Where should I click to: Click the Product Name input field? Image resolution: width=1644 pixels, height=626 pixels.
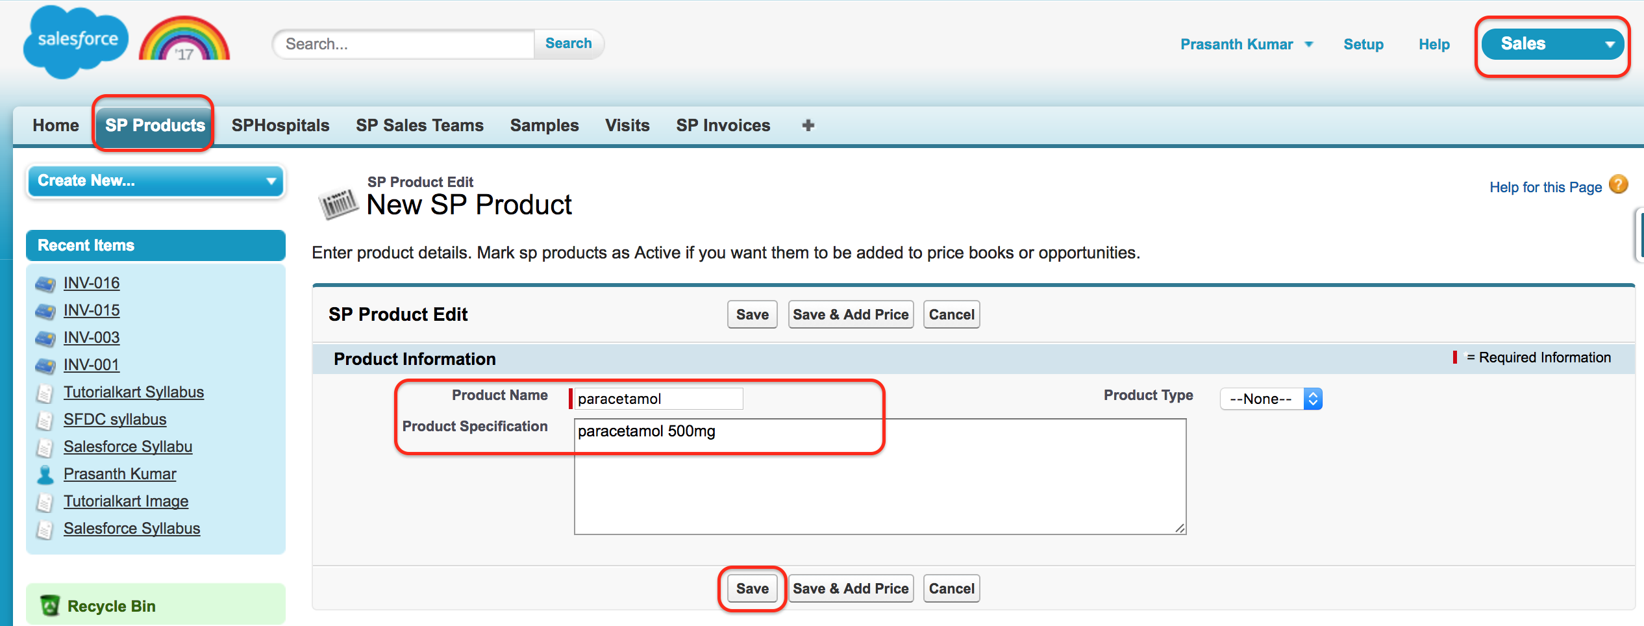(x=658, y=399)
